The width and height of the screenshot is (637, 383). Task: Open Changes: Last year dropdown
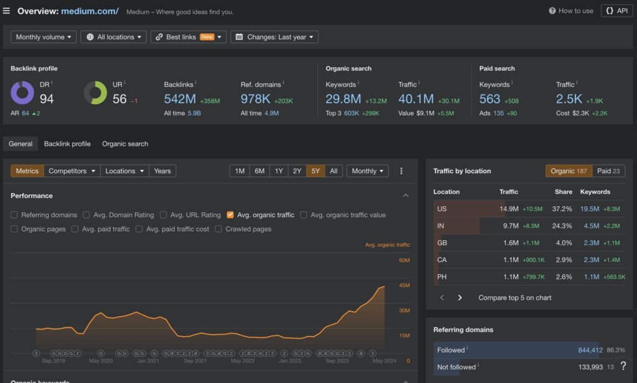tap(274, 37)
